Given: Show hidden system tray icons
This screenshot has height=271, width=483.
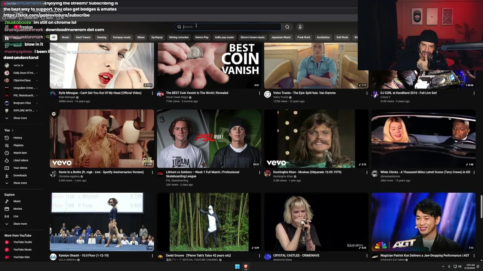Looking at the screenshot, I should coord(443,266).
